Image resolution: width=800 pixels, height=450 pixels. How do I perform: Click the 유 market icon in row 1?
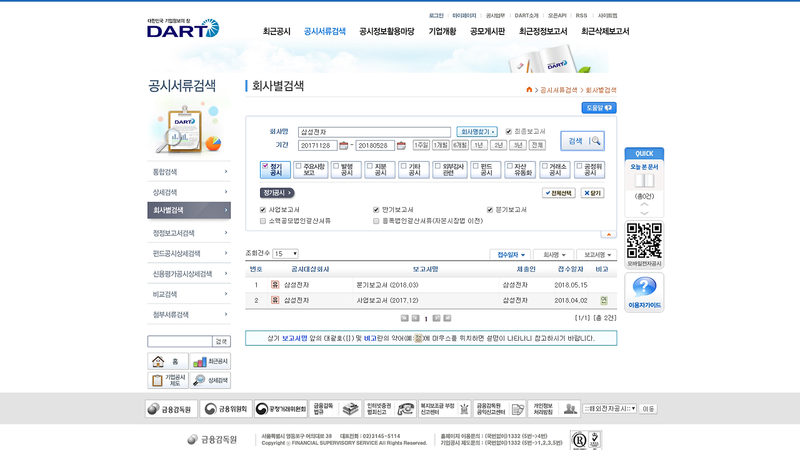[275, 285]
